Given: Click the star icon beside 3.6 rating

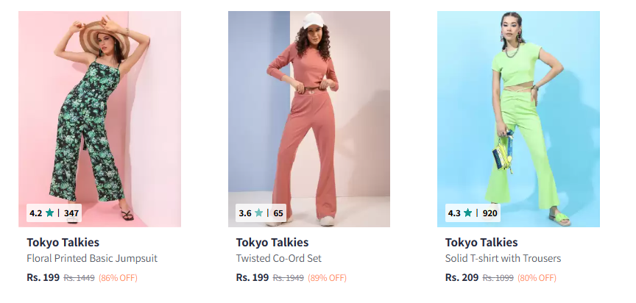Looking at the screenshot, I should (258, 213).
